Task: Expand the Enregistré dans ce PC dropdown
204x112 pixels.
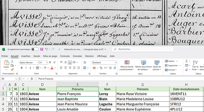Action: click(105, 49)
